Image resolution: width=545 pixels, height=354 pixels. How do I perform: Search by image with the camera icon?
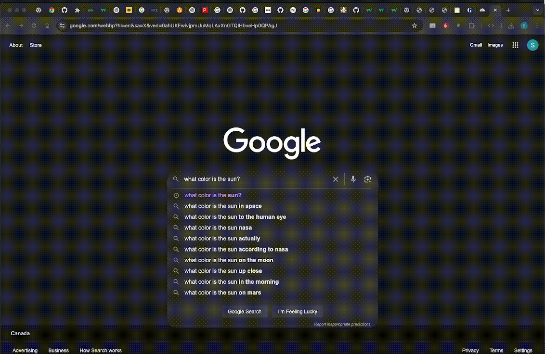367,179
